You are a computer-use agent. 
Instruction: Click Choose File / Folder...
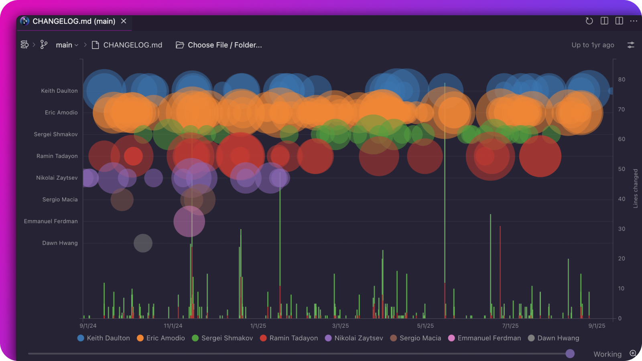(219, 45)
